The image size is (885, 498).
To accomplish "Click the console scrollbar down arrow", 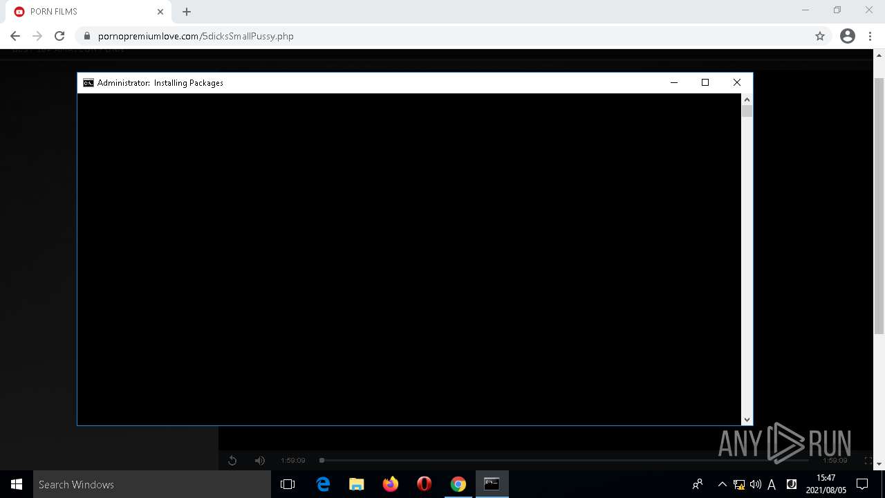I will (747, 419).
